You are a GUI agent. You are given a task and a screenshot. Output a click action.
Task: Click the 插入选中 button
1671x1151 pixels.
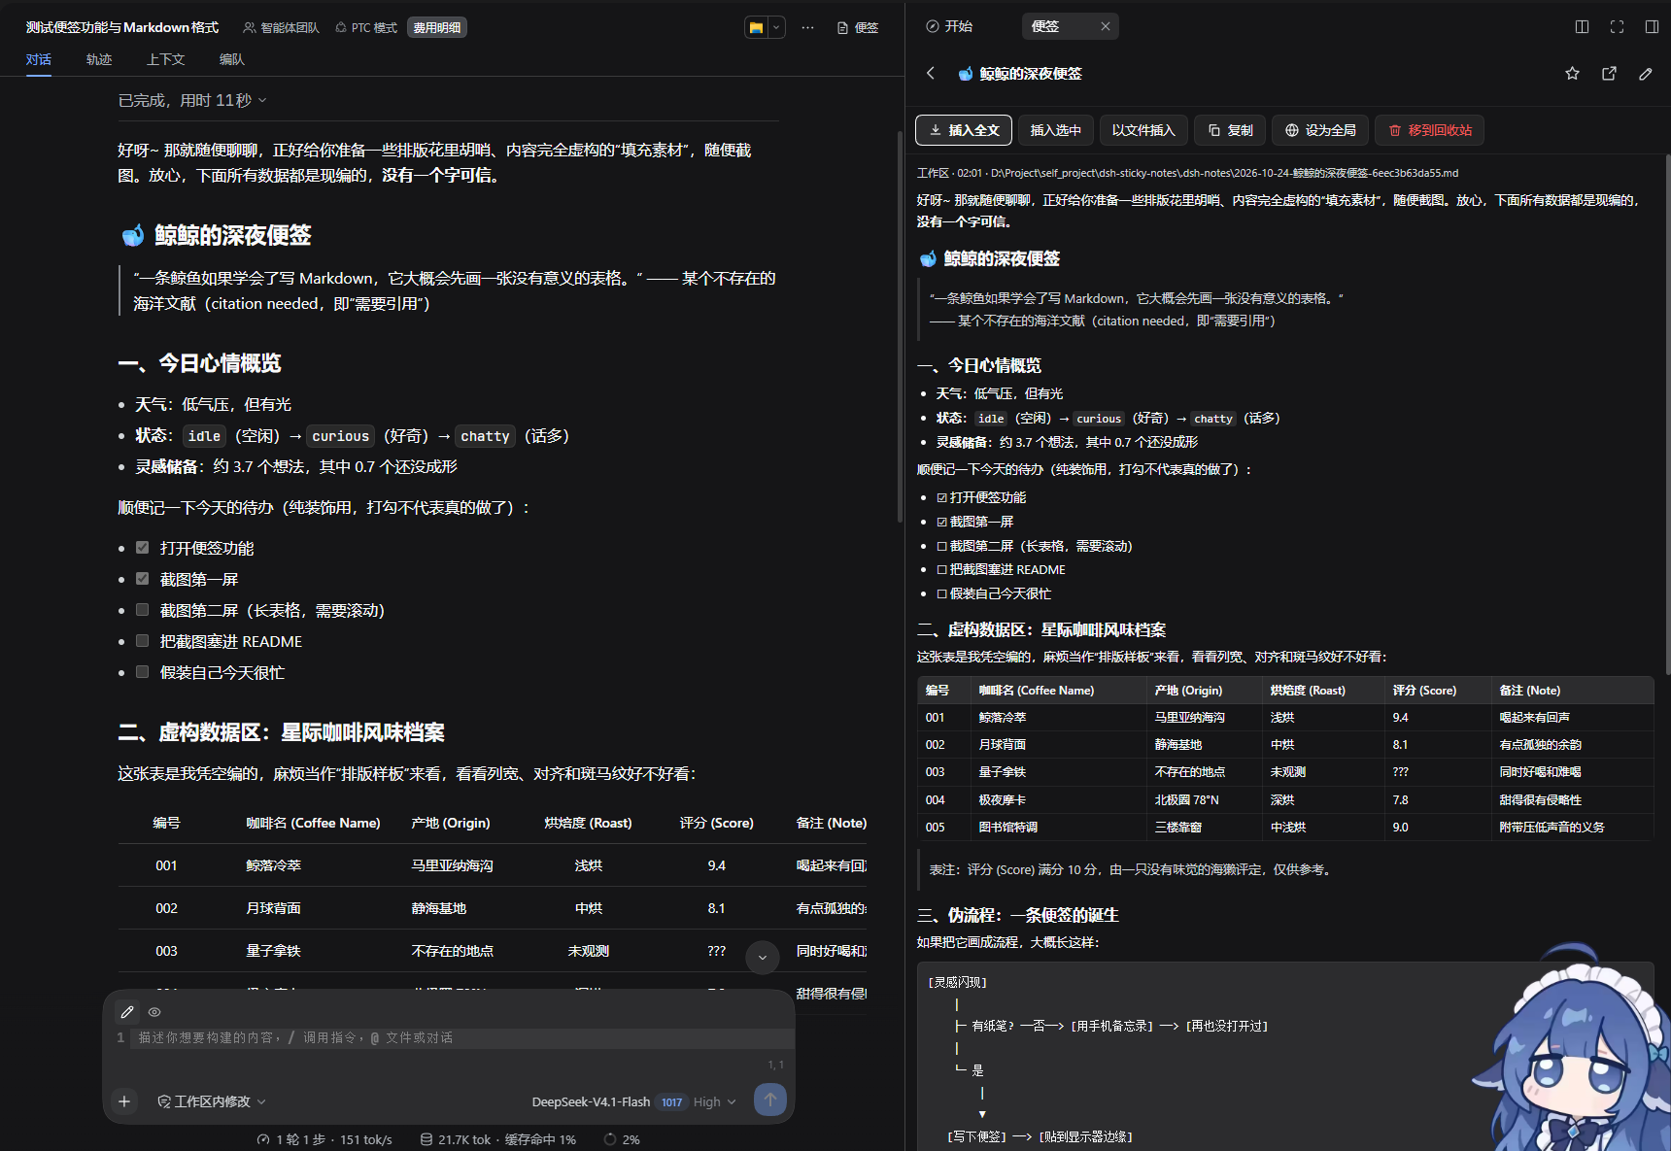1056,130
